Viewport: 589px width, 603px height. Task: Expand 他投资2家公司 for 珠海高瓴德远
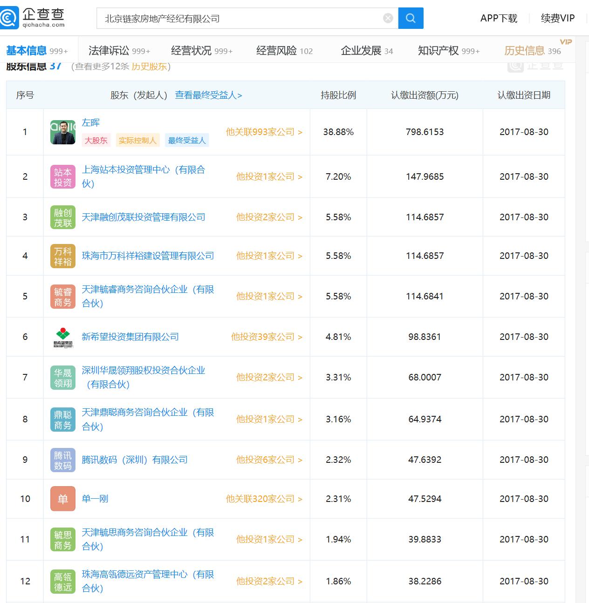269,582
